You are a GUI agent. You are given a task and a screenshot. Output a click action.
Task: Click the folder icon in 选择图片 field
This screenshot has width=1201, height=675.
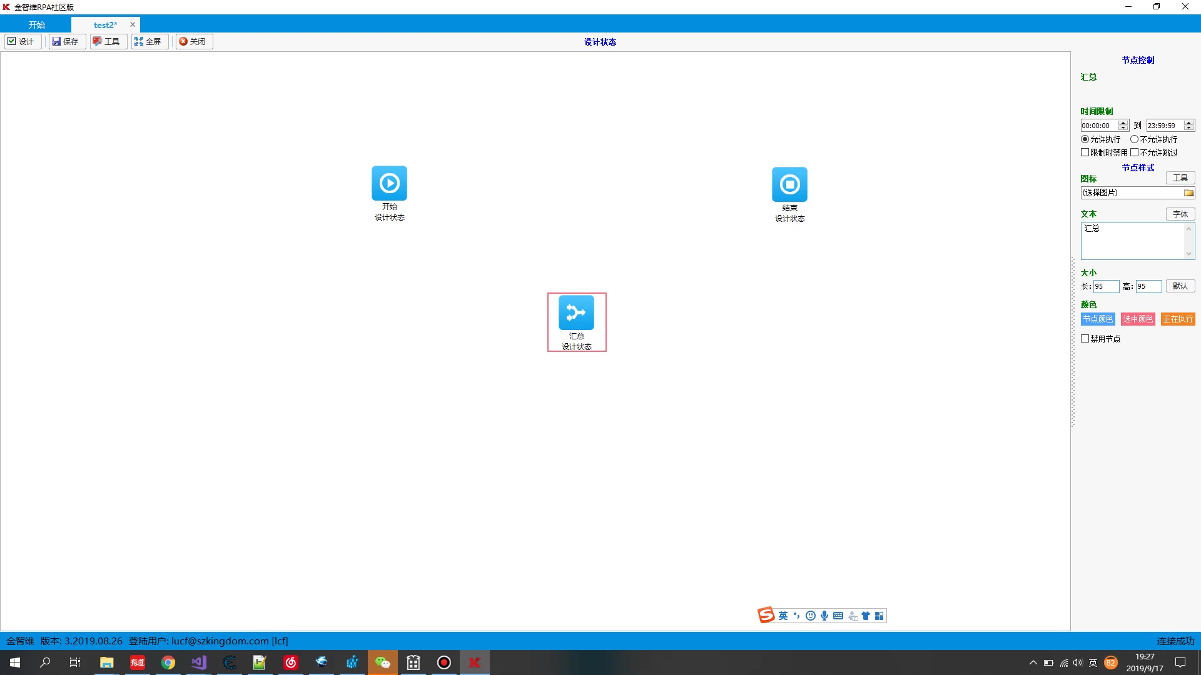[1188, 192]
